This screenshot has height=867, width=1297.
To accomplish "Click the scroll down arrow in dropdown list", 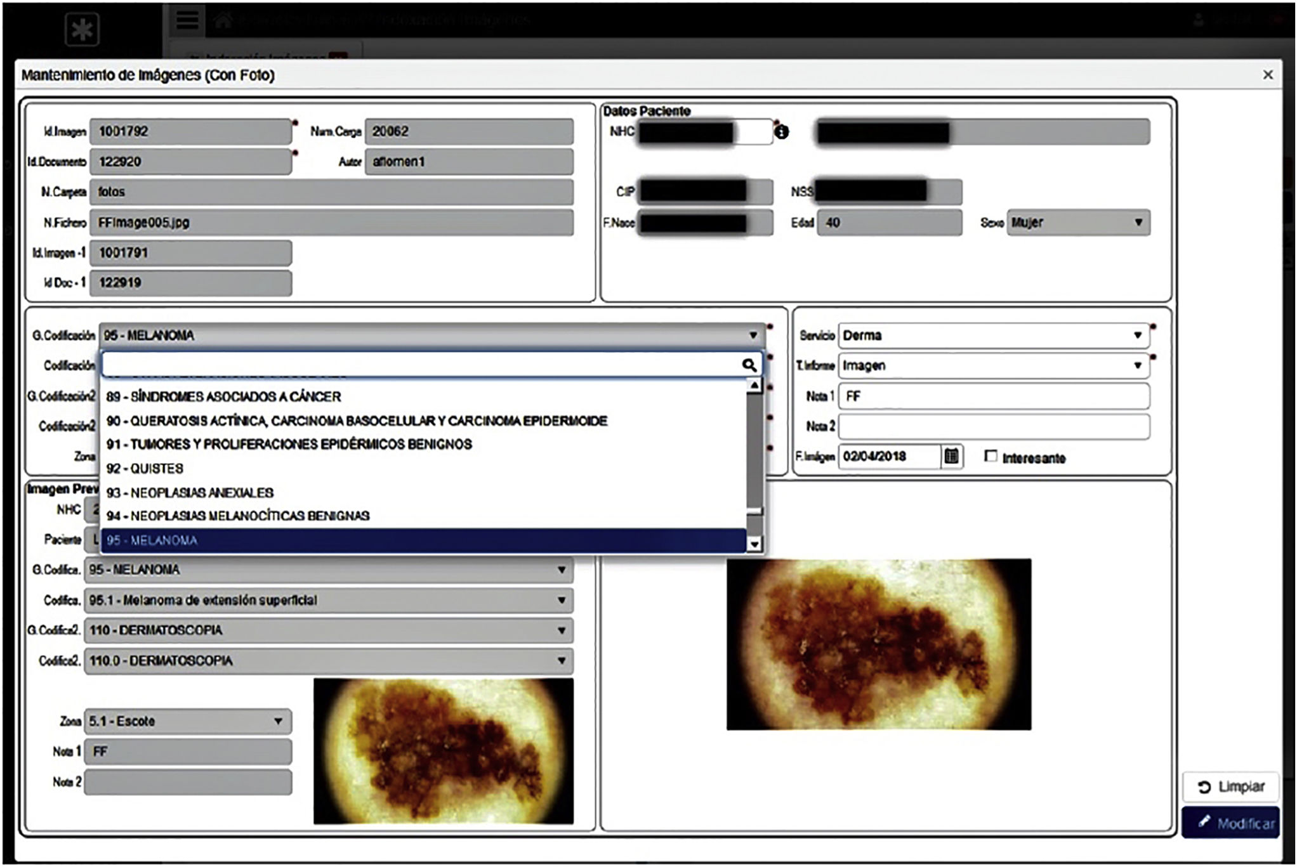I will click(x=754, y=544).
